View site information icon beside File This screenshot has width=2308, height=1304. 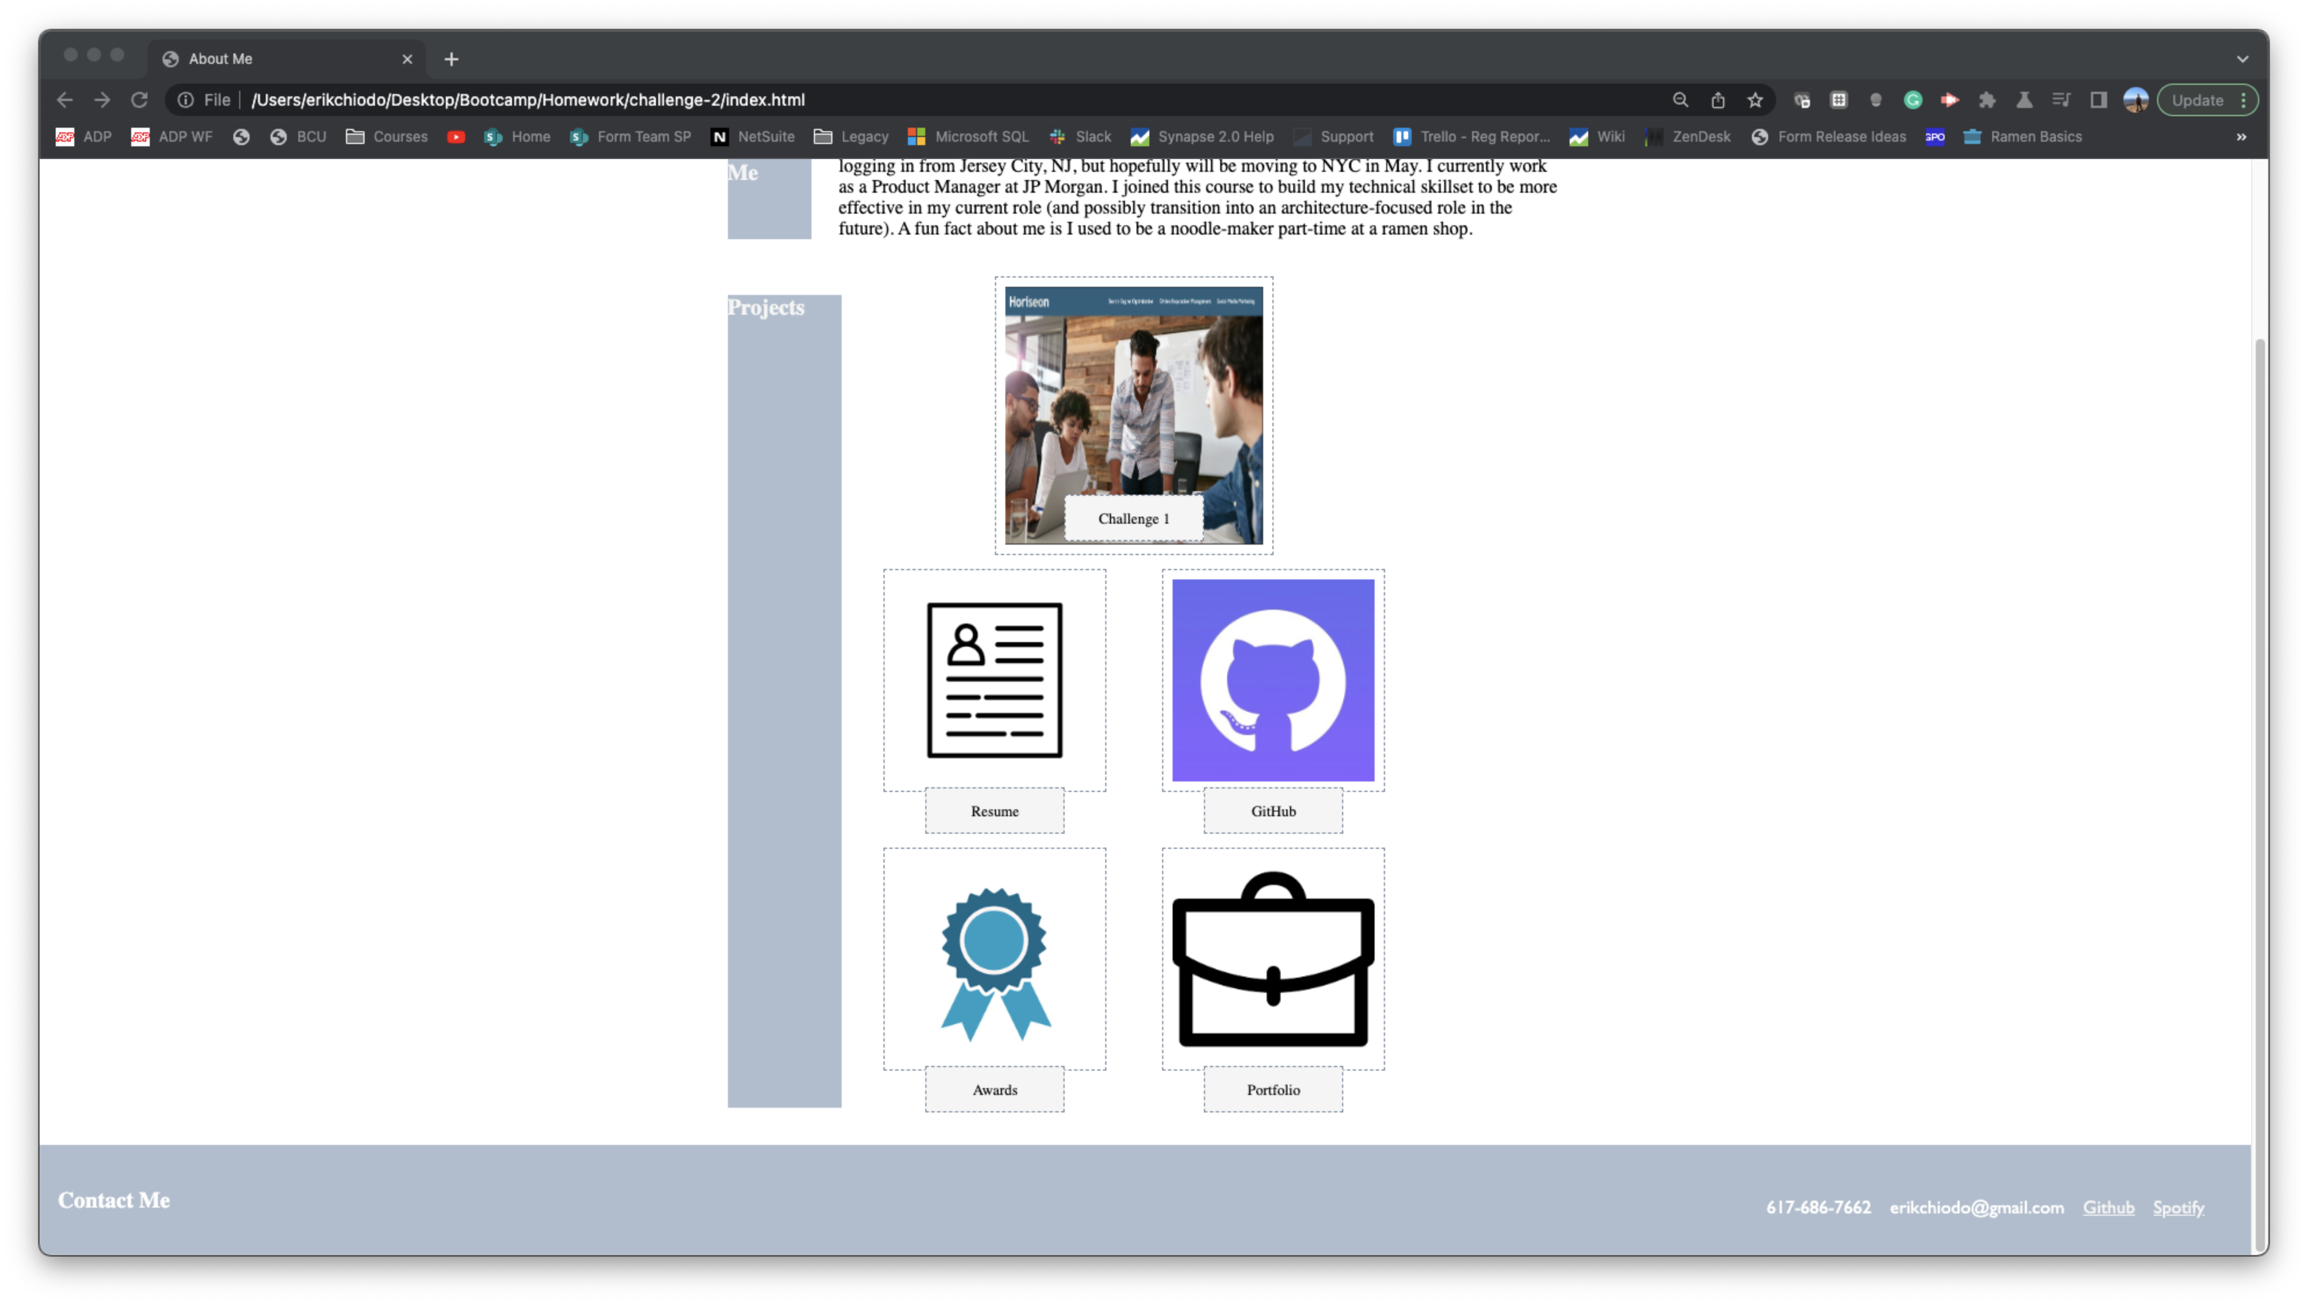[186, 100]
